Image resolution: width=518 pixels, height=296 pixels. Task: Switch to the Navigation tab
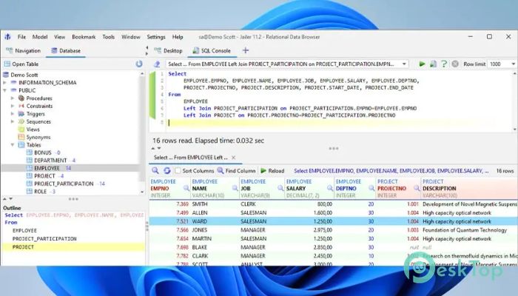pyautogui.click(x=24, y=50)
